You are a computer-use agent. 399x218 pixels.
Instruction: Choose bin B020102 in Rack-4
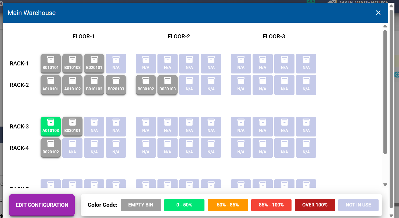[x=51, y=148]
